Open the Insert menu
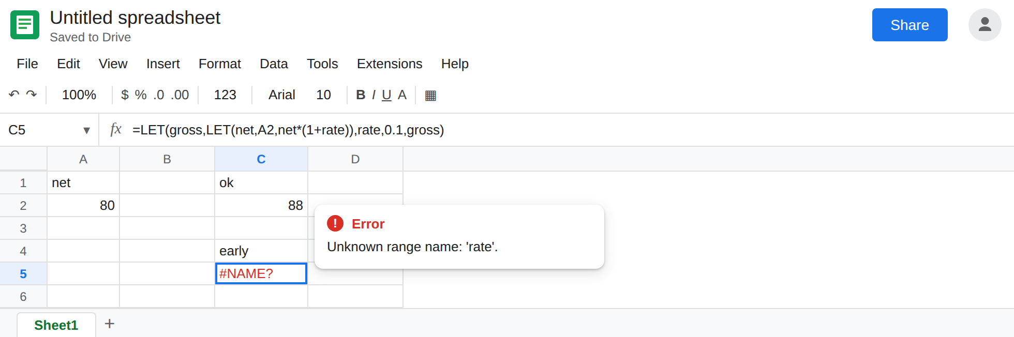The image size is (1014, 337). (x=163, y=64)
